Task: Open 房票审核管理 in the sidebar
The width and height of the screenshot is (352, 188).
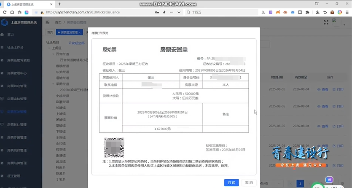Action: coord(17,99)
